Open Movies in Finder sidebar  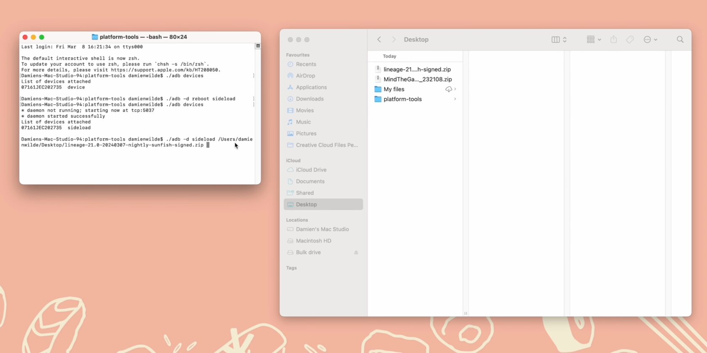click(323, 111)
